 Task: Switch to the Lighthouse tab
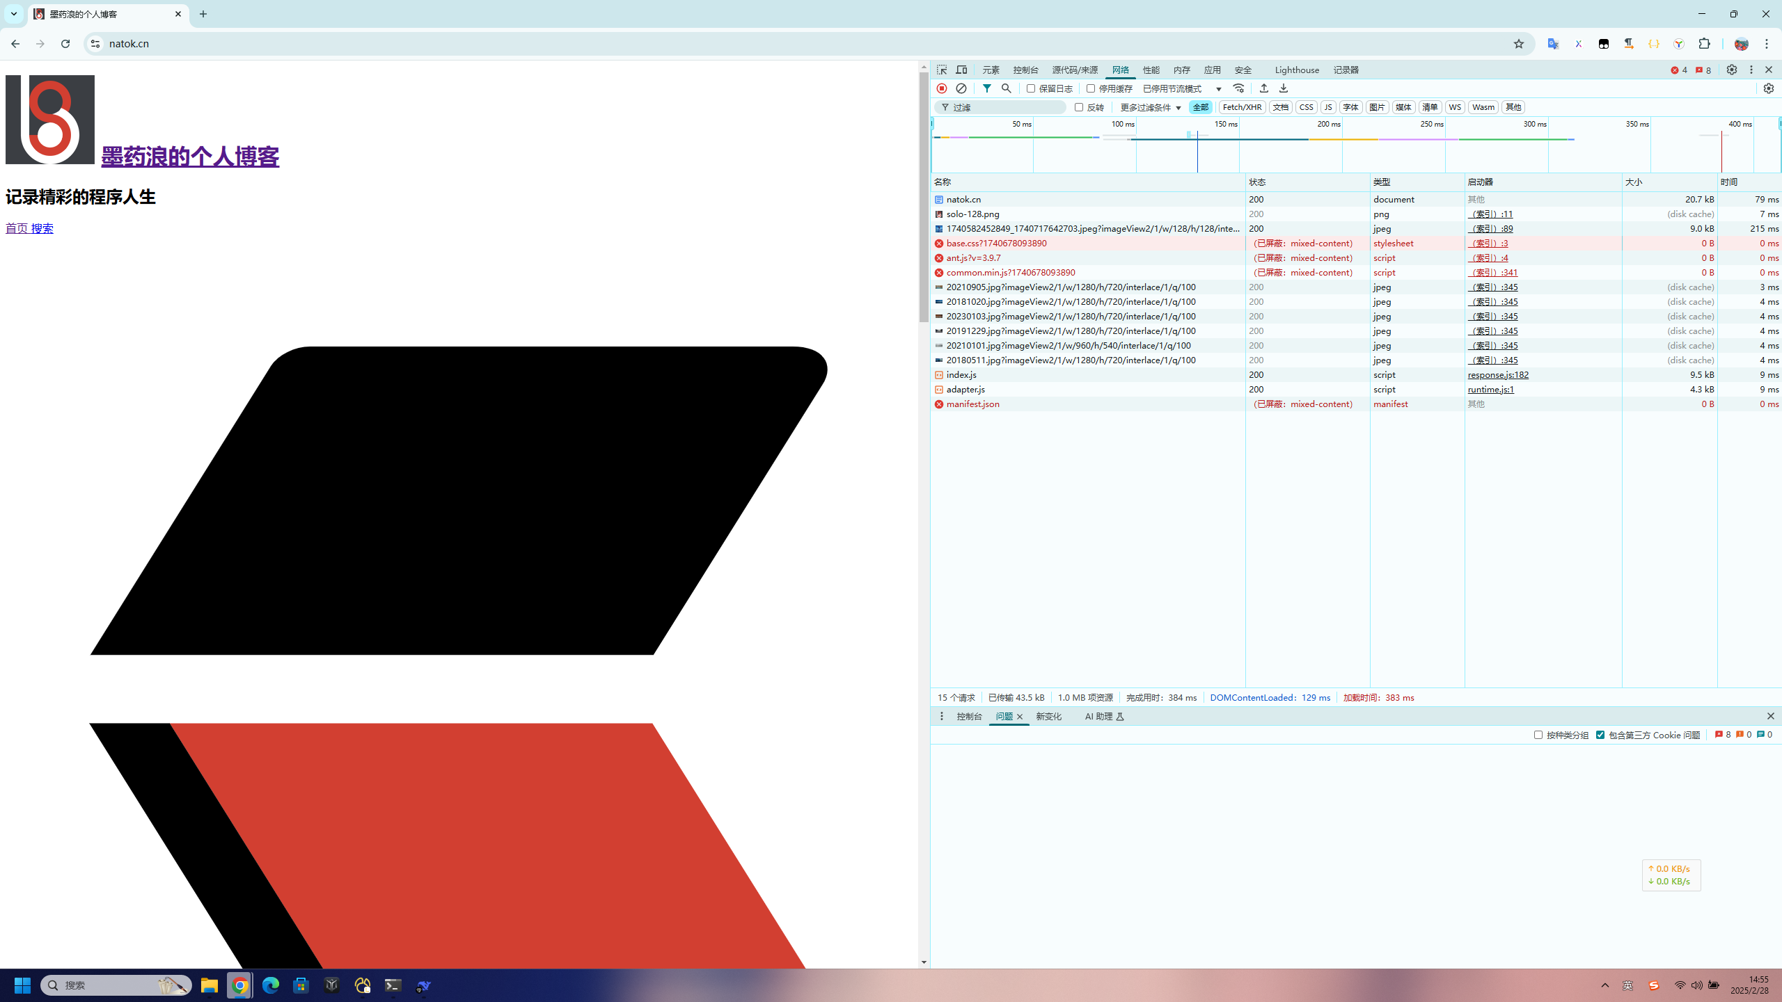[1297, 70]
